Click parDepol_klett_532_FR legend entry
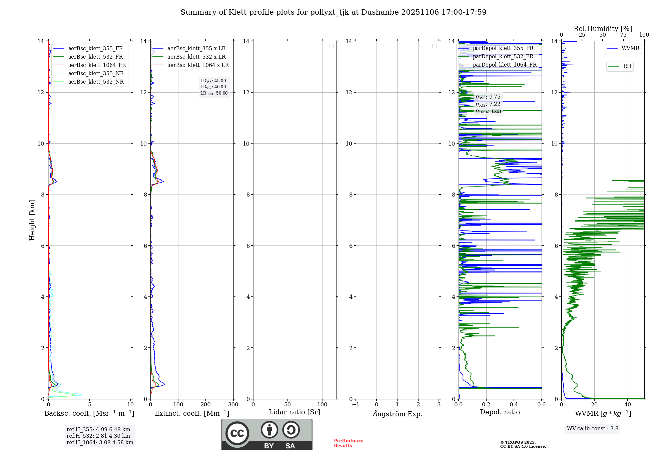 503,56
